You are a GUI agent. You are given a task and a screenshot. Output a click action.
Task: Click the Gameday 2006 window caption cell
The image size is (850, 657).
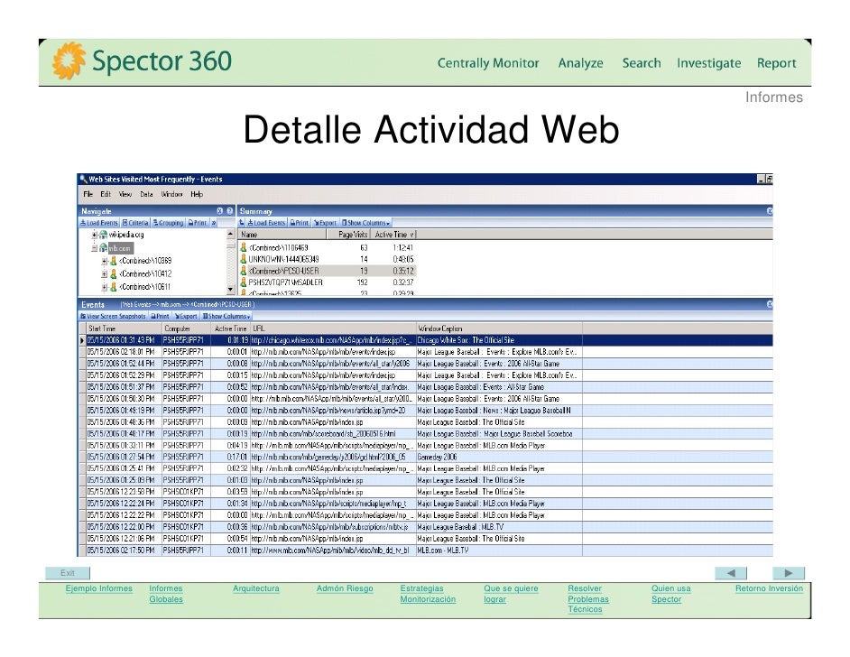(x=499, y=457)
